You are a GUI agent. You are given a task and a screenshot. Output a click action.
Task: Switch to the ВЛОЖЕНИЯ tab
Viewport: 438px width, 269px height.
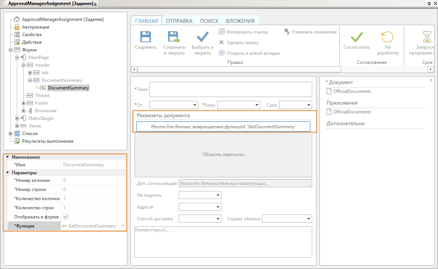tap(240, 21)
